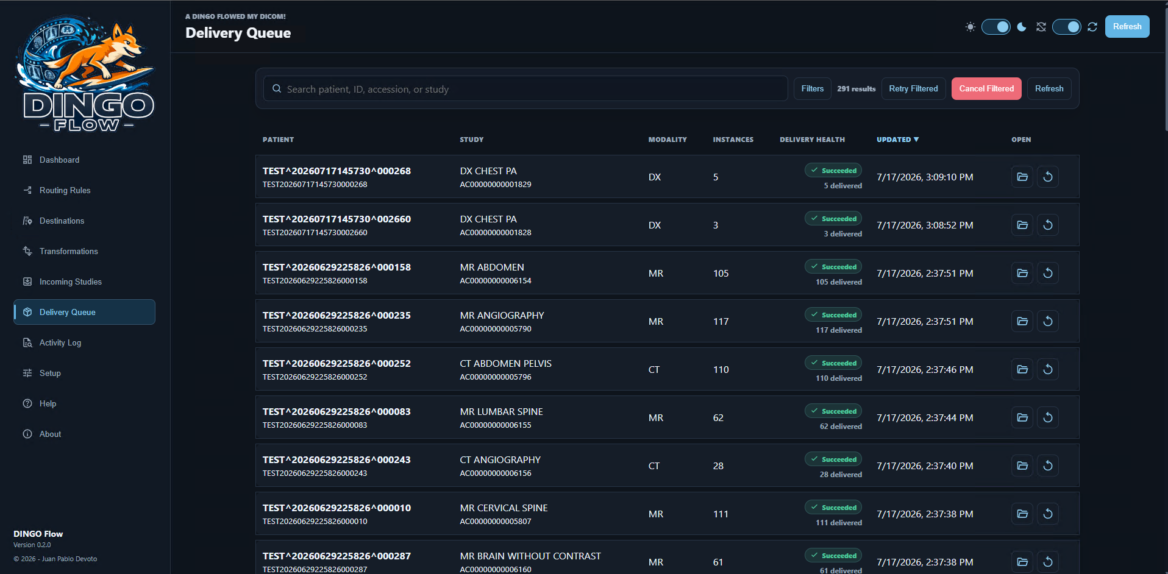Open MR BRAIN WITHOUT CONTRAST folder icon
The image size is (1168, 574).
[x=1022, y=562]
